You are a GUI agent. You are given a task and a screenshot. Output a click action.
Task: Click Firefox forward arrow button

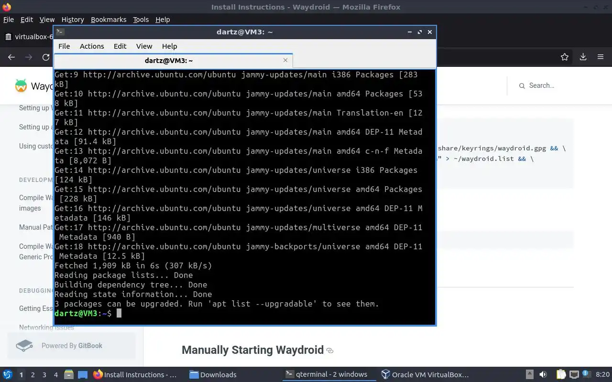tap(29, 57)
